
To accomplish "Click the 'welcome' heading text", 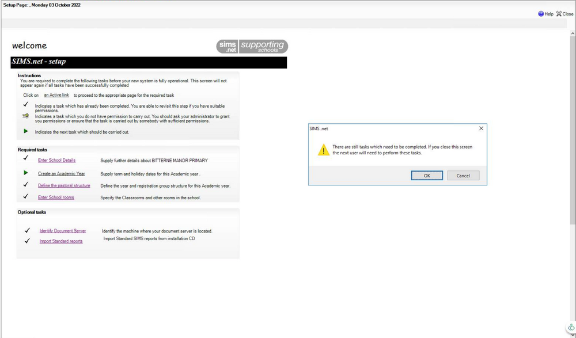I will [x=29, y=45].
